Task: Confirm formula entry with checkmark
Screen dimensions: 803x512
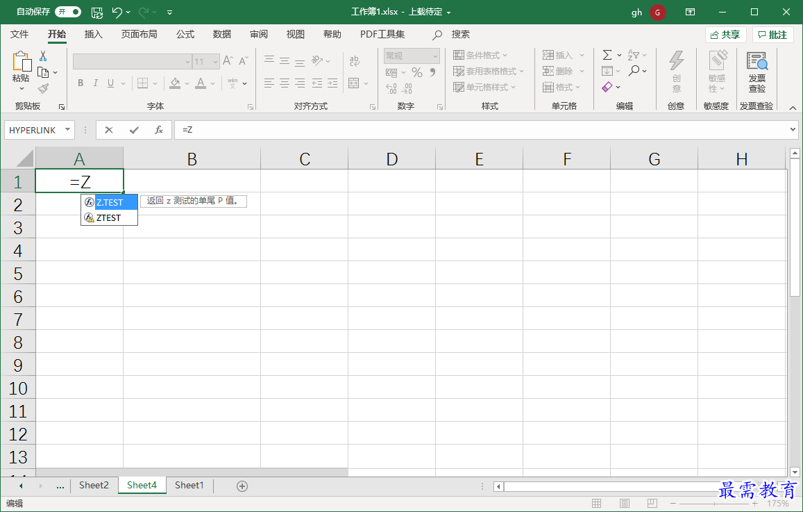Action: 134,130
